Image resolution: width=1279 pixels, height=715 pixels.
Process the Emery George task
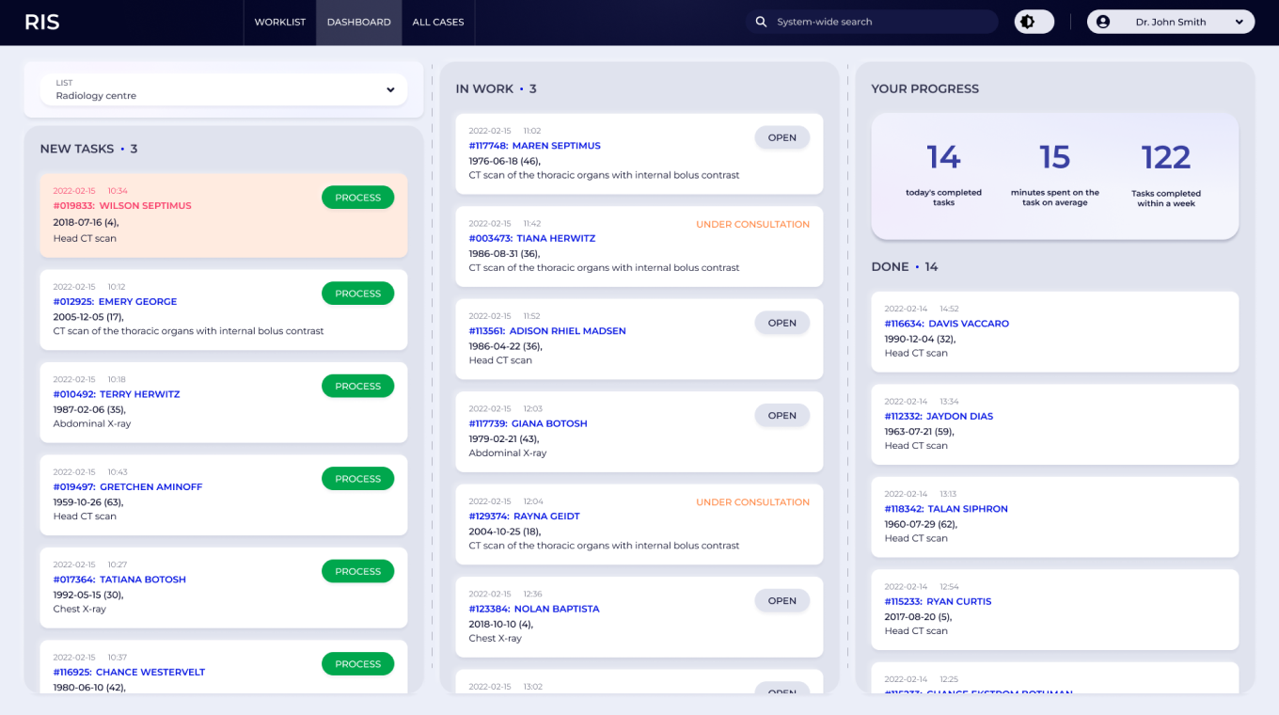(x=357, y=294)
